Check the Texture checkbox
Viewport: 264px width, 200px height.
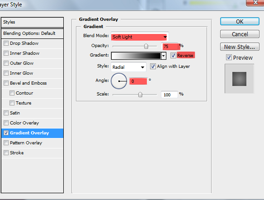click(12, 103)
